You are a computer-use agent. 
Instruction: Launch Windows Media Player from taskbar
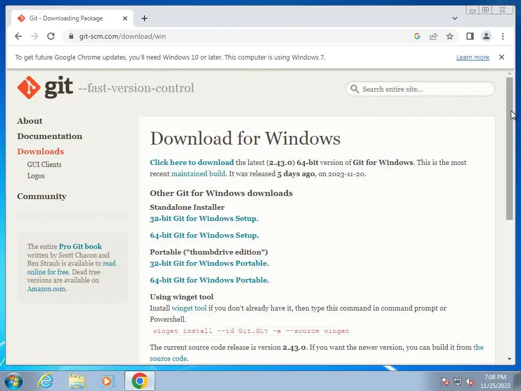107,381
